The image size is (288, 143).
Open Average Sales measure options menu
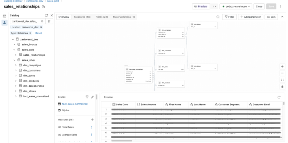tap(91, 135)
